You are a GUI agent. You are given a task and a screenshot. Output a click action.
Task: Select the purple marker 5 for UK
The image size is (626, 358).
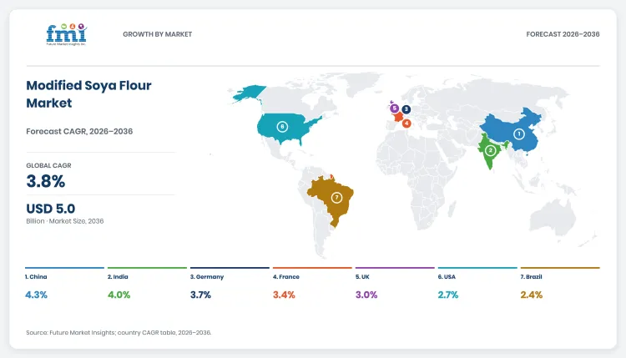[x=394, y=108]
